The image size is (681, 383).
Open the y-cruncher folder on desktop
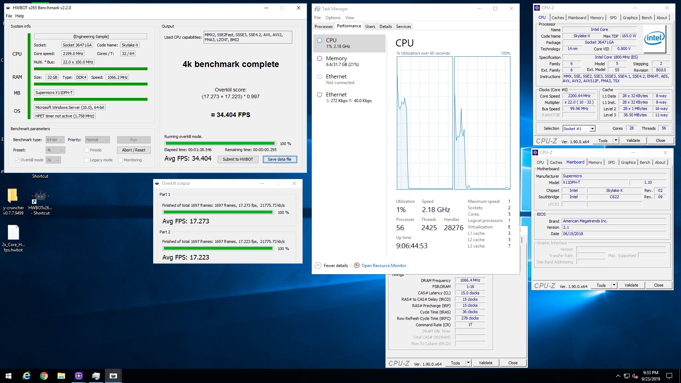(x=13, y=201)
